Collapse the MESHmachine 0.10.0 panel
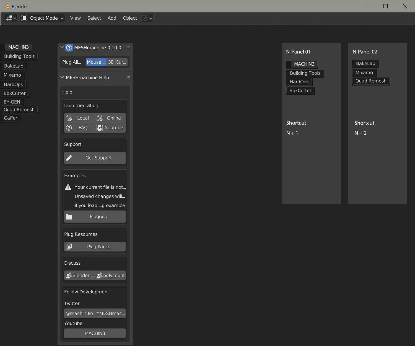Image resolution: width=415 pixels, height=346 pixels. [62, 48]
